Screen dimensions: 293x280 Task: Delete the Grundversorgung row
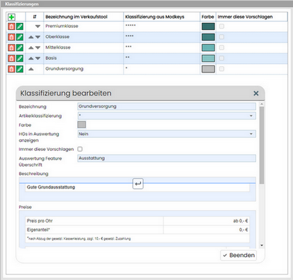(11, 69)
